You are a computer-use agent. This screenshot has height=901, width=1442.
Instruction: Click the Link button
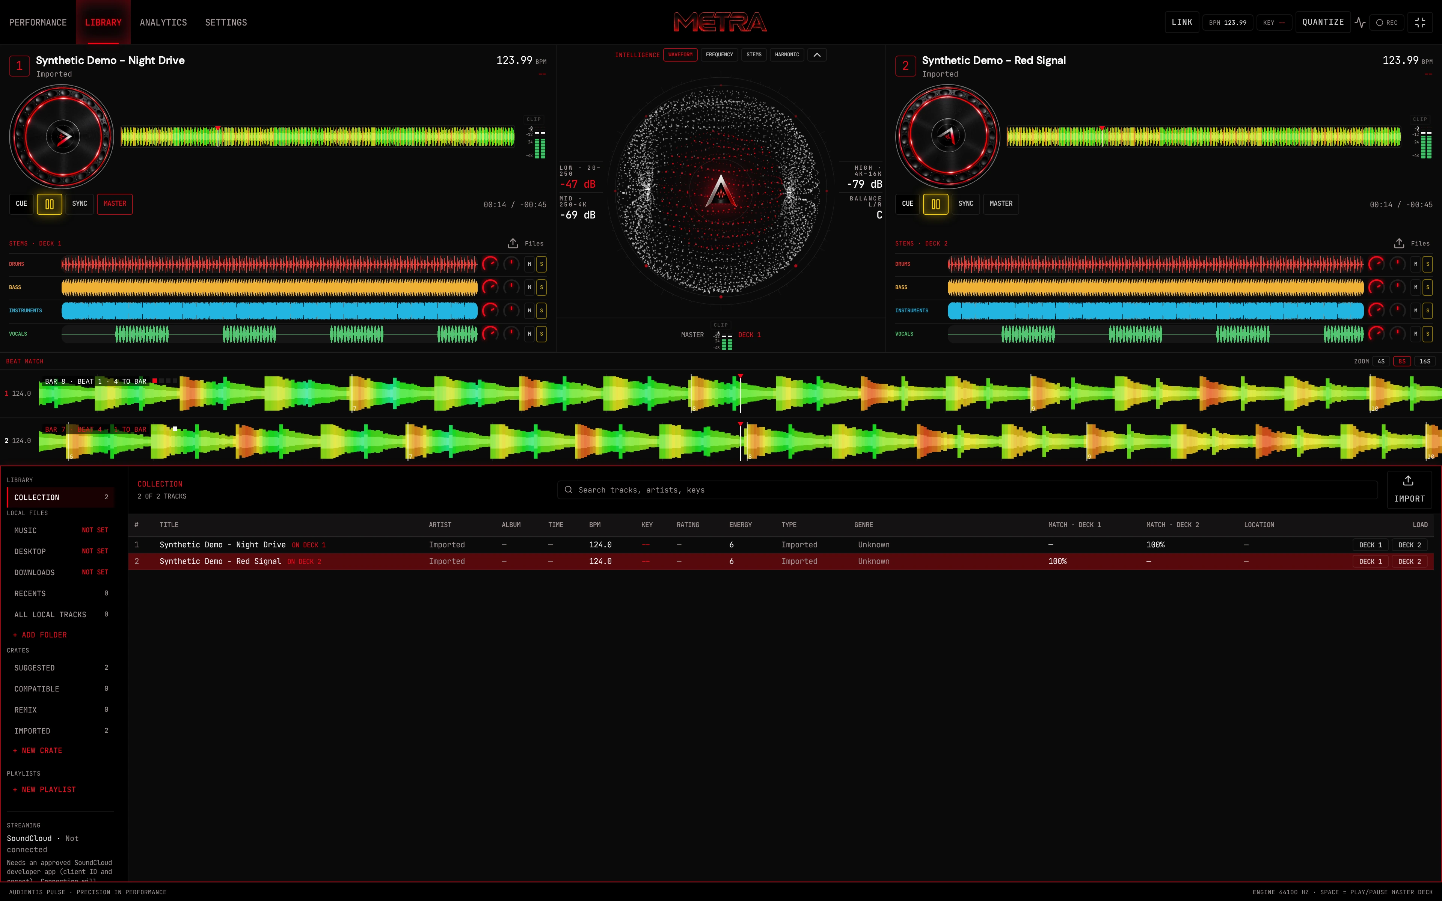click(x=1182, y=23)
